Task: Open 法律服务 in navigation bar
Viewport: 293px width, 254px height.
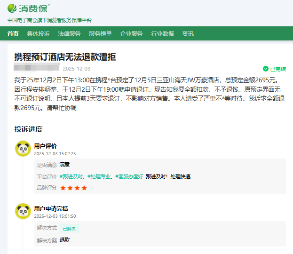Action: click(x=69, y=33)
